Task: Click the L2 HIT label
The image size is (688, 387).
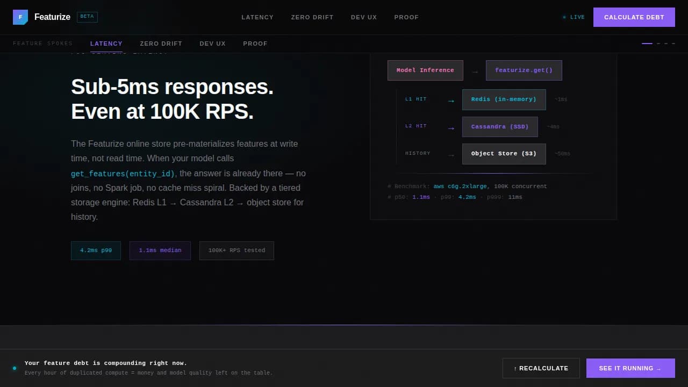Action: (416, 126)
